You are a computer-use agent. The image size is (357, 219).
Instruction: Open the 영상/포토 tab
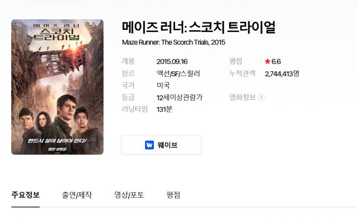tap(129, 195)
